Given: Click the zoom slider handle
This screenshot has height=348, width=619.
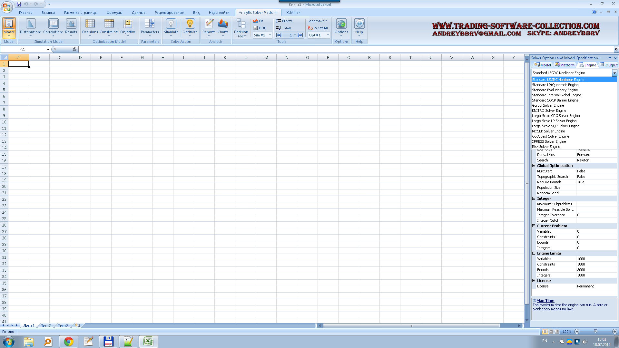Looking at the screenshot, I should (595, 332).
